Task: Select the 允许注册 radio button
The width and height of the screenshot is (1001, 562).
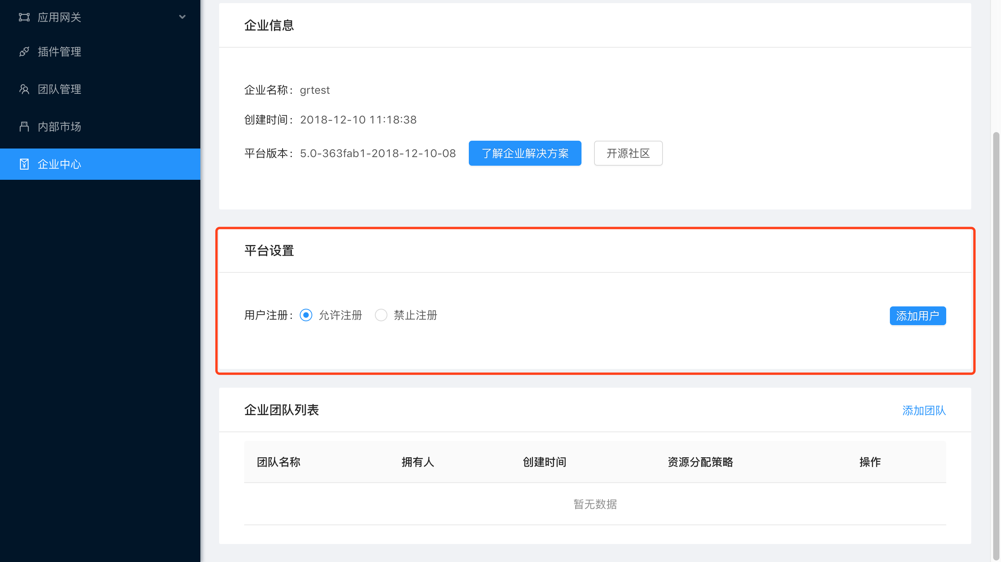Action: point(306,315)
